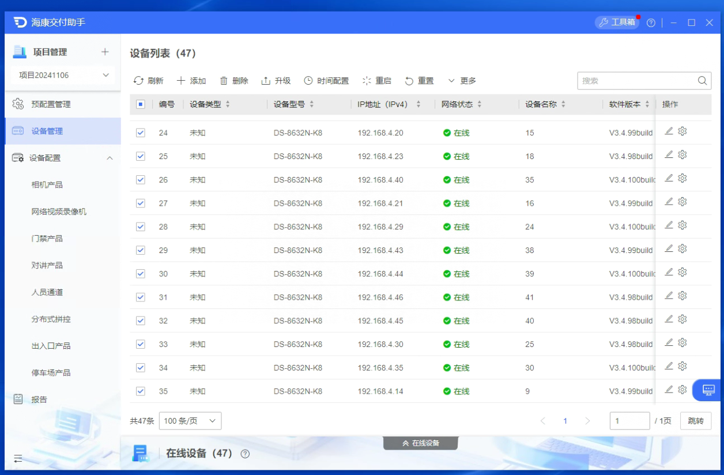Image resolution: width=724 pixels, height=475 pixels.
Task: Open the toolbox (工具箱) in title bar
Action: (x=617, y=22)
